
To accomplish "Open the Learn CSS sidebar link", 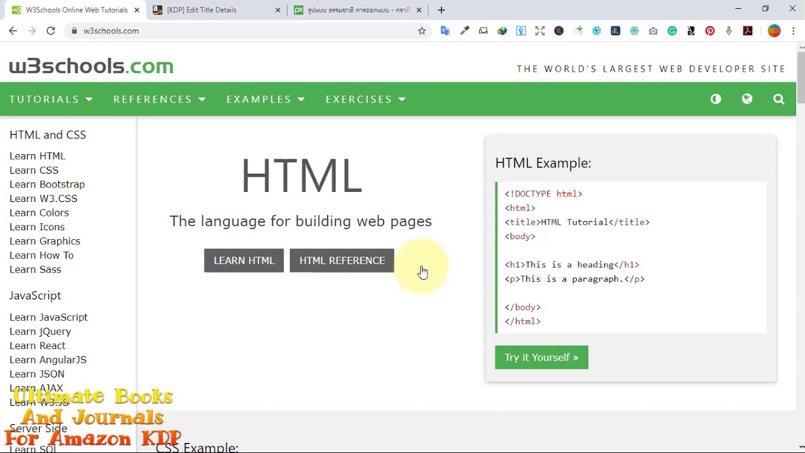I will point(34,170).
